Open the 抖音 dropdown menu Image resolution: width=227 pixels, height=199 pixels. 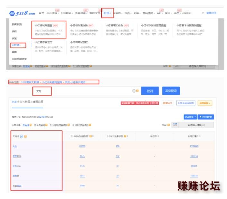point(128,13)
